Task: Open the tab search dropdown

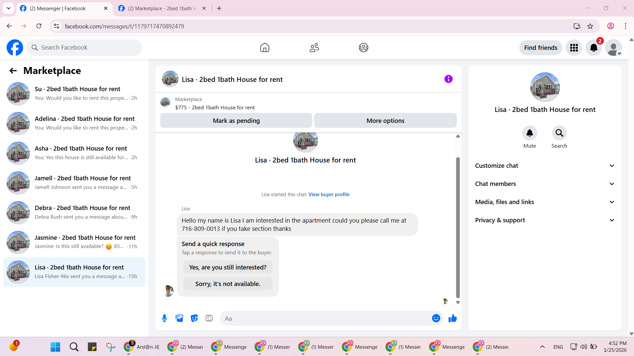Action: (9, 8)
